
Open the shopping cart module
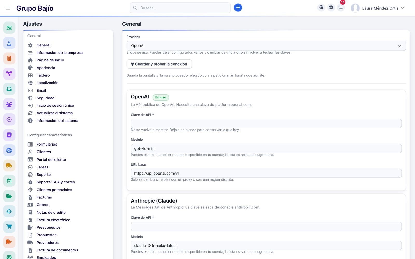(x=9, y=227)
